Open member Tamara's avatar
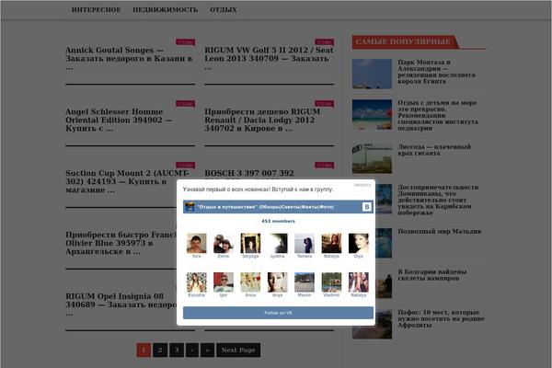The image size is (552, 368). [305, 243]
